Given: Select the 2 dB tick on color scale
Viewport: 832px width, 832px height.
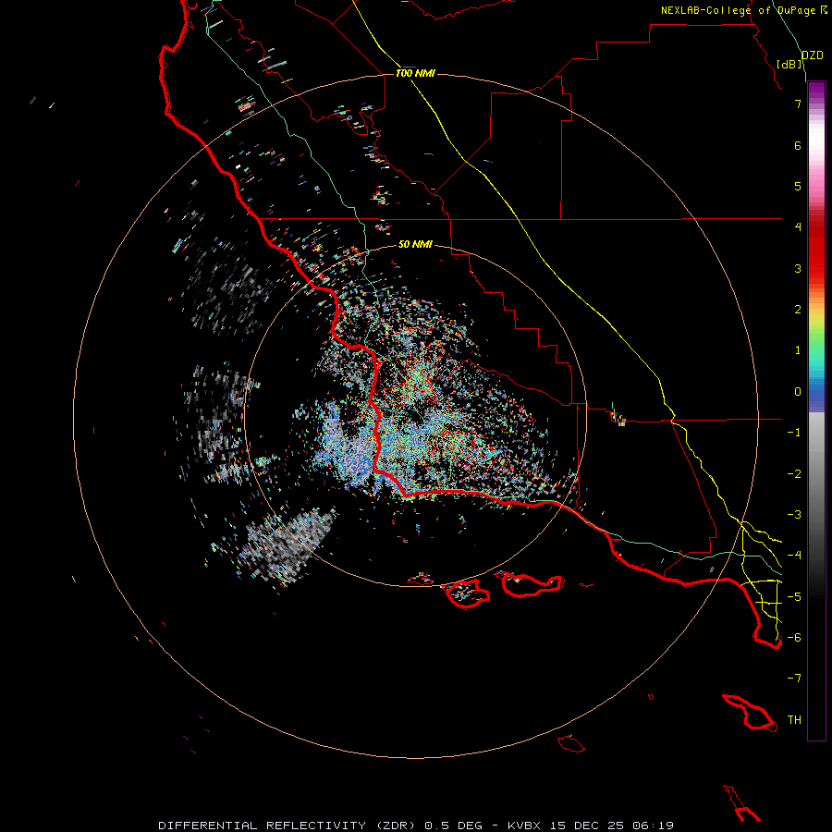Looking at the screenshot, I should coord(798,310).
